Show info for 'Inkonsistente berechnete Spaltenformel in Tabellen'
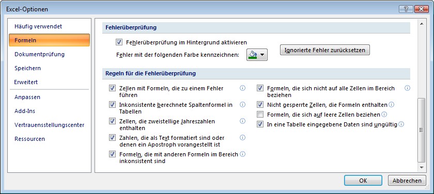Viewport: 434px width, 194px height. (242, 104)
